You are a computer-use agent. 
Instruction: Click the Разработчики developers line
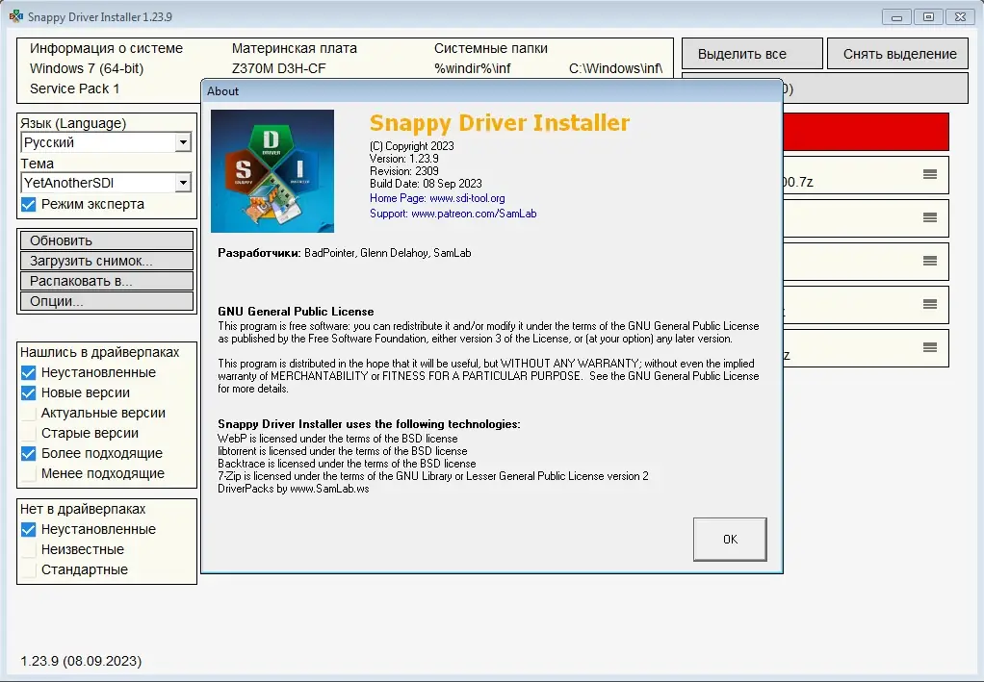click(x=344, y=253)
